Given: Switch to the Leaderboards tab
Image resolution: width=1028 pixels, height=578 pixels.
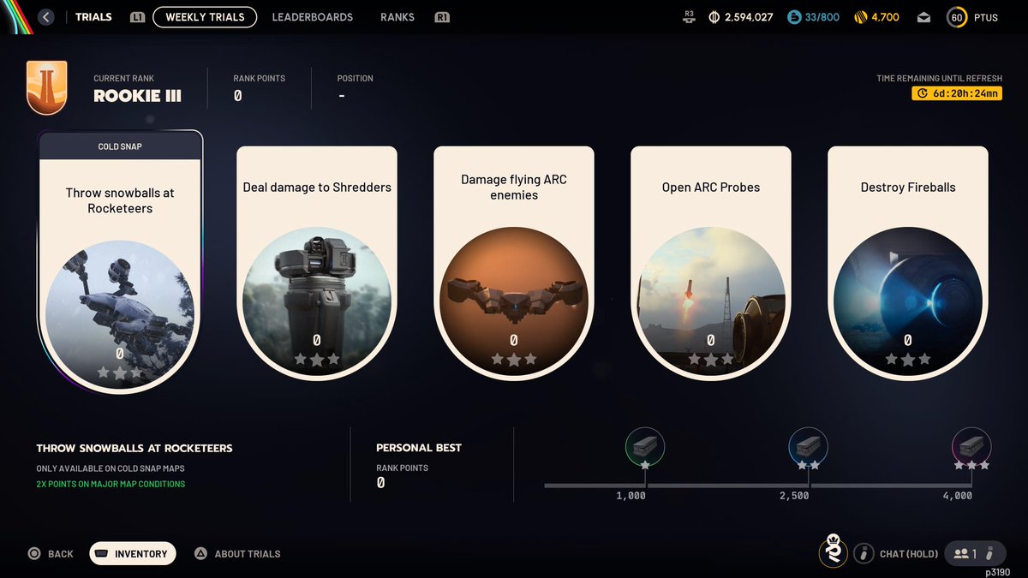Looking at the screenshot, I should click(x=312, y=17).
